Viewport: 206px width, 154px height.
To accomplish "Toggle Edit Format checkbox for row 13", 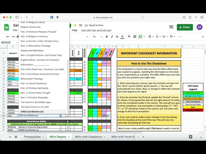I will tap(84, 71).
